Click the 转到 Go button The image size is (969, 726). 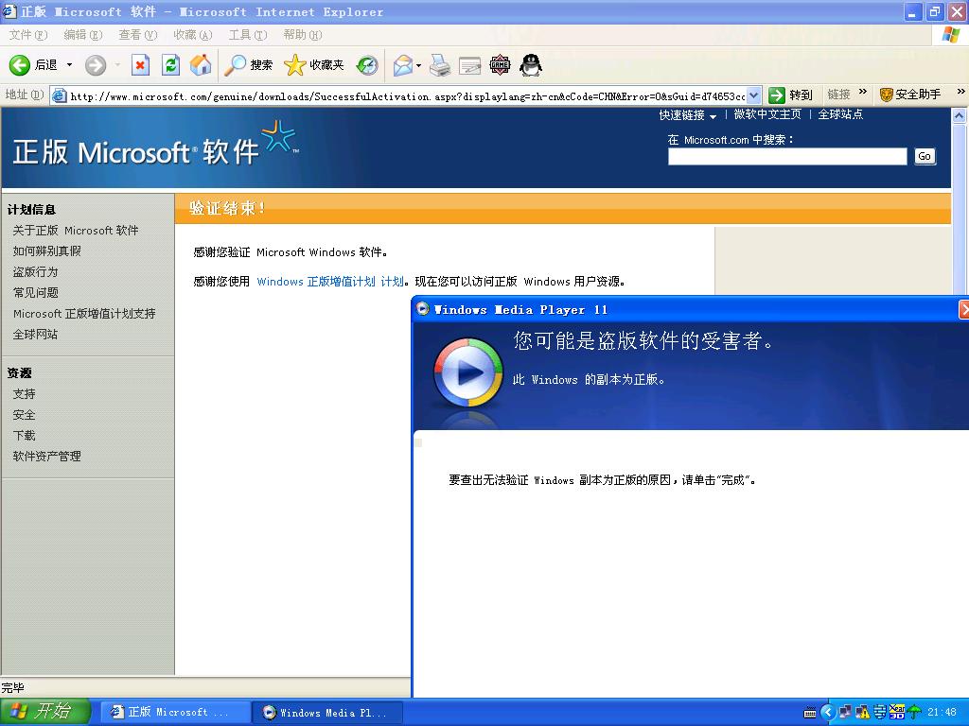pyautogui.click(x=790, y=95)
